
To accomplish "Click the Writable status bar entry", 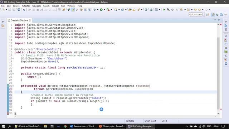I will (130, 121).
